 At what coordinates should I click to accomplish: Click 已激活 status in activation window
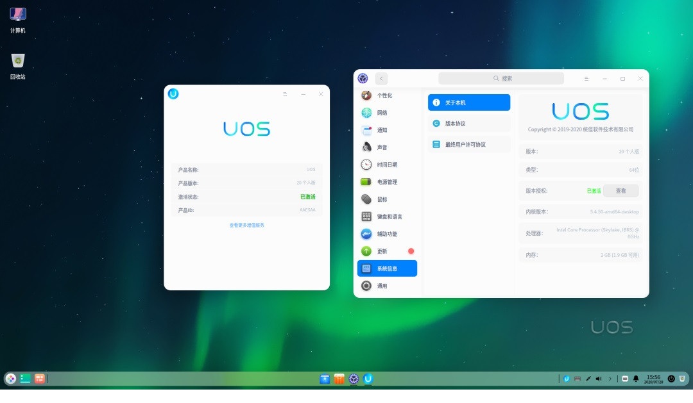[308, 197]
